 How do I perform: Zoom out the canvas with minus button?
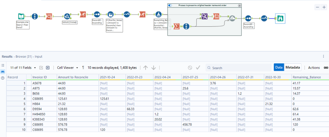click(317, 7)
